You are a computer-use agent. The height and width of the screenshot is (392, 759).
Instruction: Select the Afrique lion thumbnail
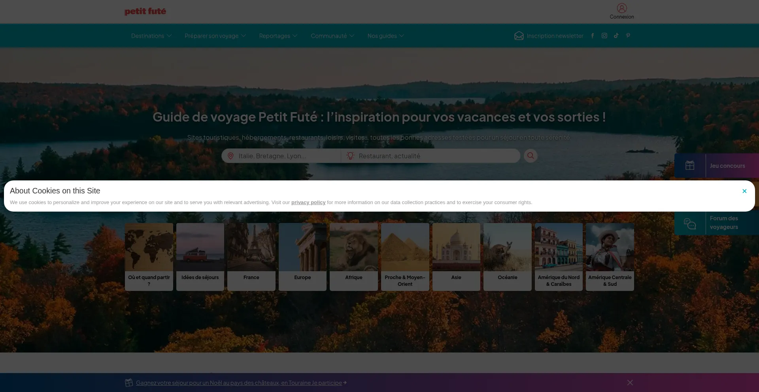point(353,247)
